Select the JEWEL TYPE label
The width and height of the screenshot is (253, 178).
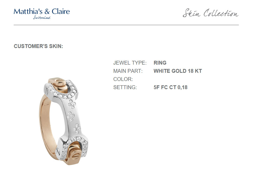coord(130,63)
